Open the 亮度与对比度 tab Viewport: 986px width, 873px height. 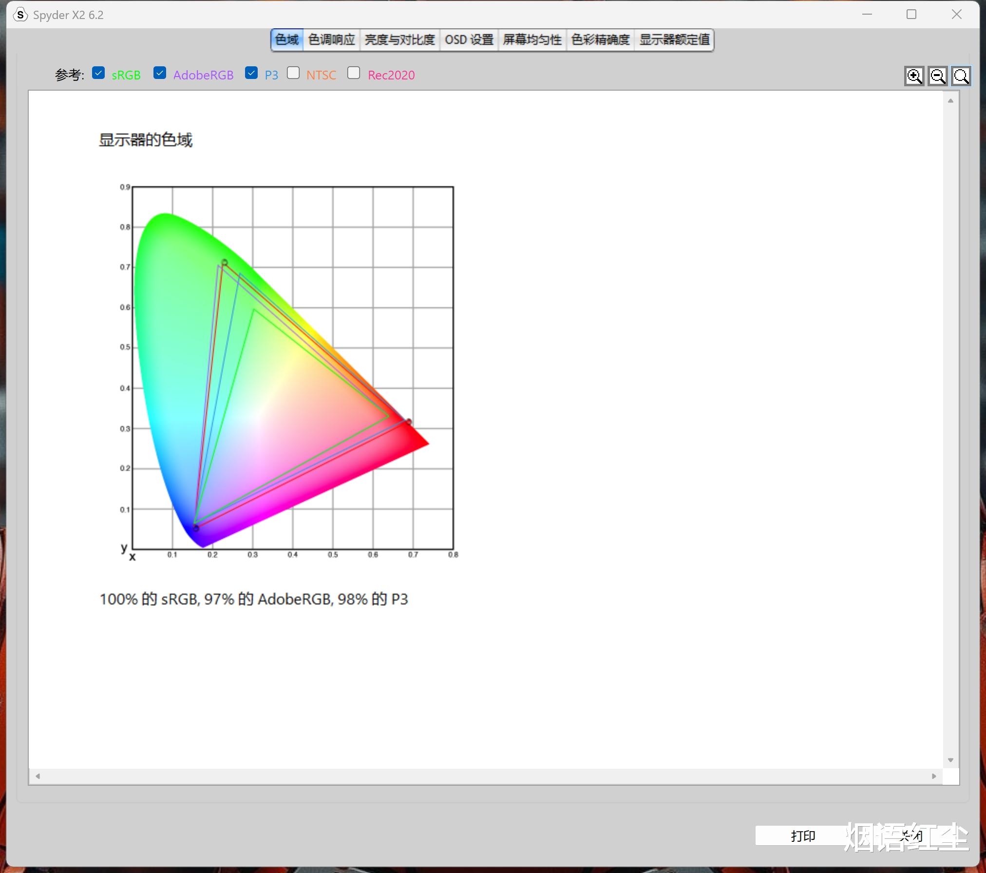click(399, 39)
